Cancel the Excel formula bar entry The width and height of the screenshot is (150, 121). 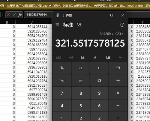point(8,15)
